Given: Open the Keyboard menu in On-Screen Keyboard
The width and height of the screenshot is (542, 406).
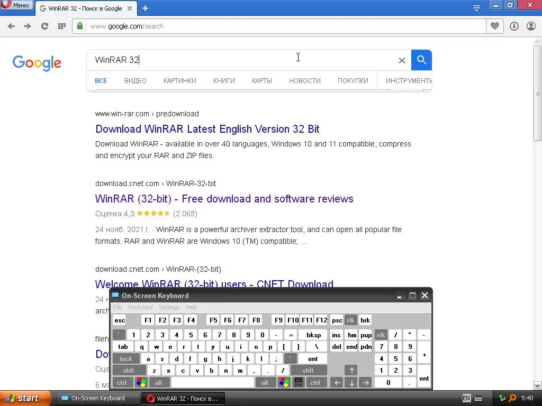Looking at the screenshot, I should [x=140, y=307].
